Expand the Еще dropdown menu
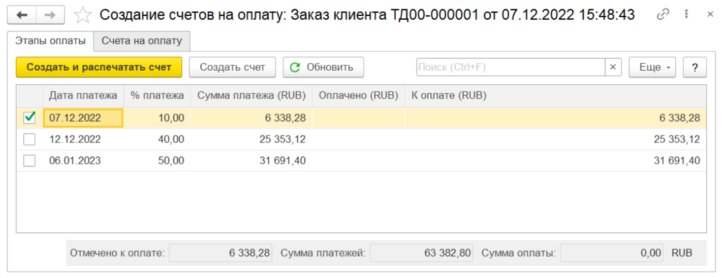725x278 pixels. click(x=652, y=68)
